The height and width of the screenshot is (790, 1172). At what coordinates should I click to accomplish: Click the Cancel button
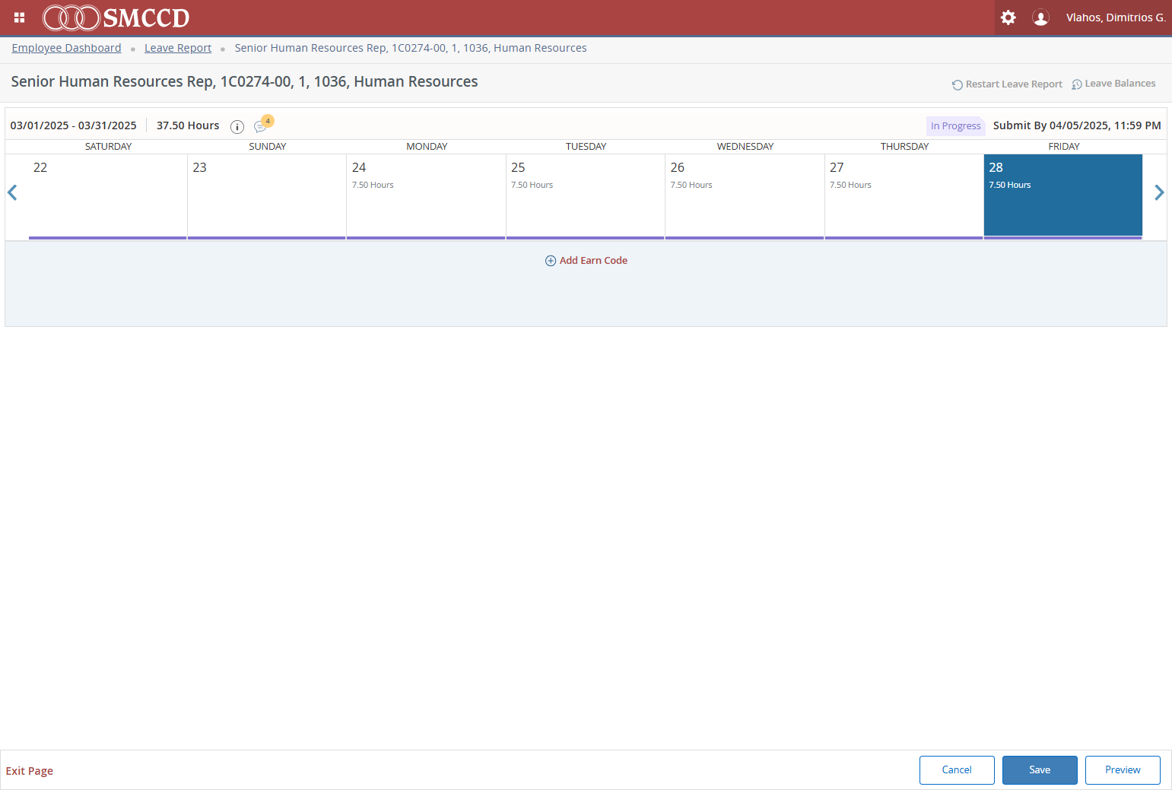[x=957, y=770]
